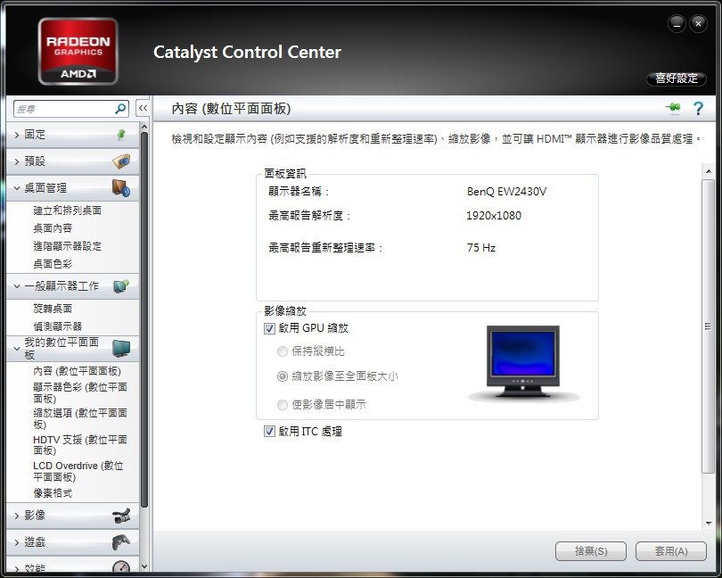Click the 1920x1080 resolution value

click(x=494, y=216)
